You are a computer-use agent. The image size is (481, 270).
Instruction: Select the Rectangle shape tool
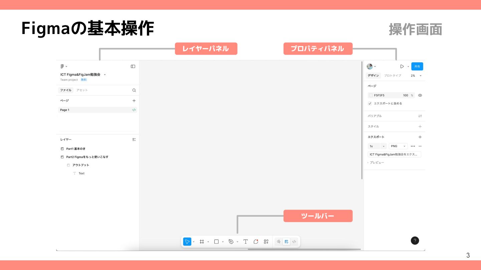click(x=216, y=242)
